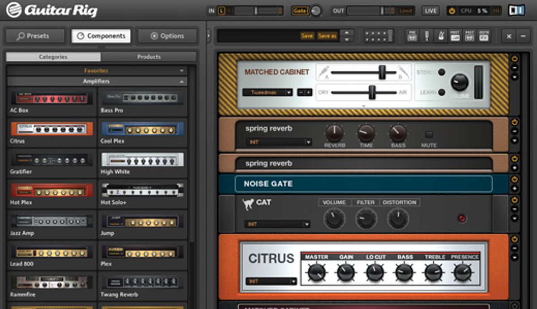Toggle power of the CAT module

514,200
